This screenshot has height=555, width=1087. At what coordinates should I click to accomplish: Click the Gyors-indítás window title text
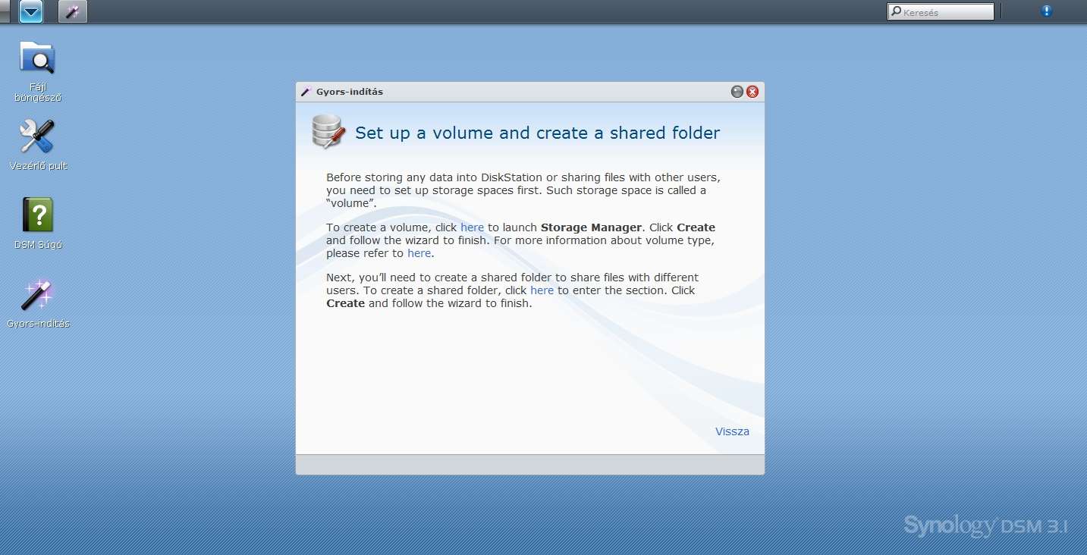(350, 92)
